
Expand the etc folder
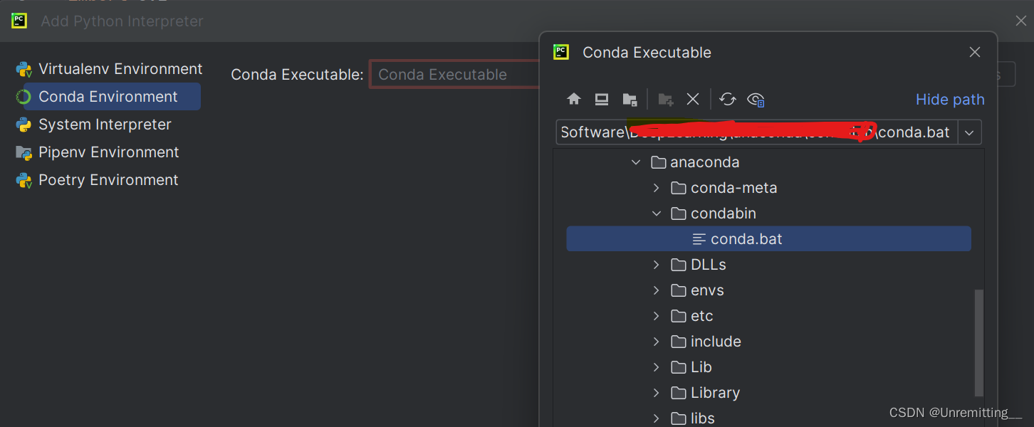pyautogui.click(x=657, y=316)
